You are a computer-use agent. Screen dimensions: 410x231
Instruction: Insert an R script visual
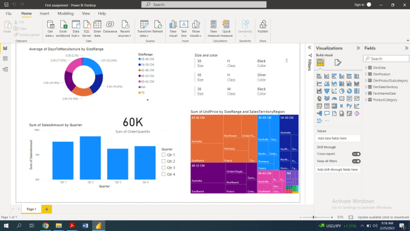(x=342, y=106)
